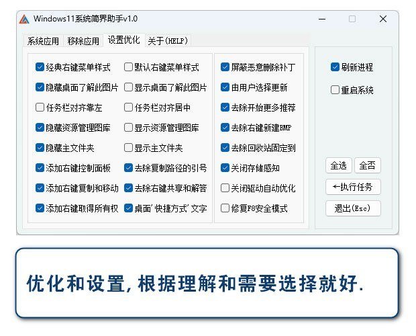Tick the 任务栏对齐居中 checkbox
Viewport: 416px width, 336px height.
[128, 107]
